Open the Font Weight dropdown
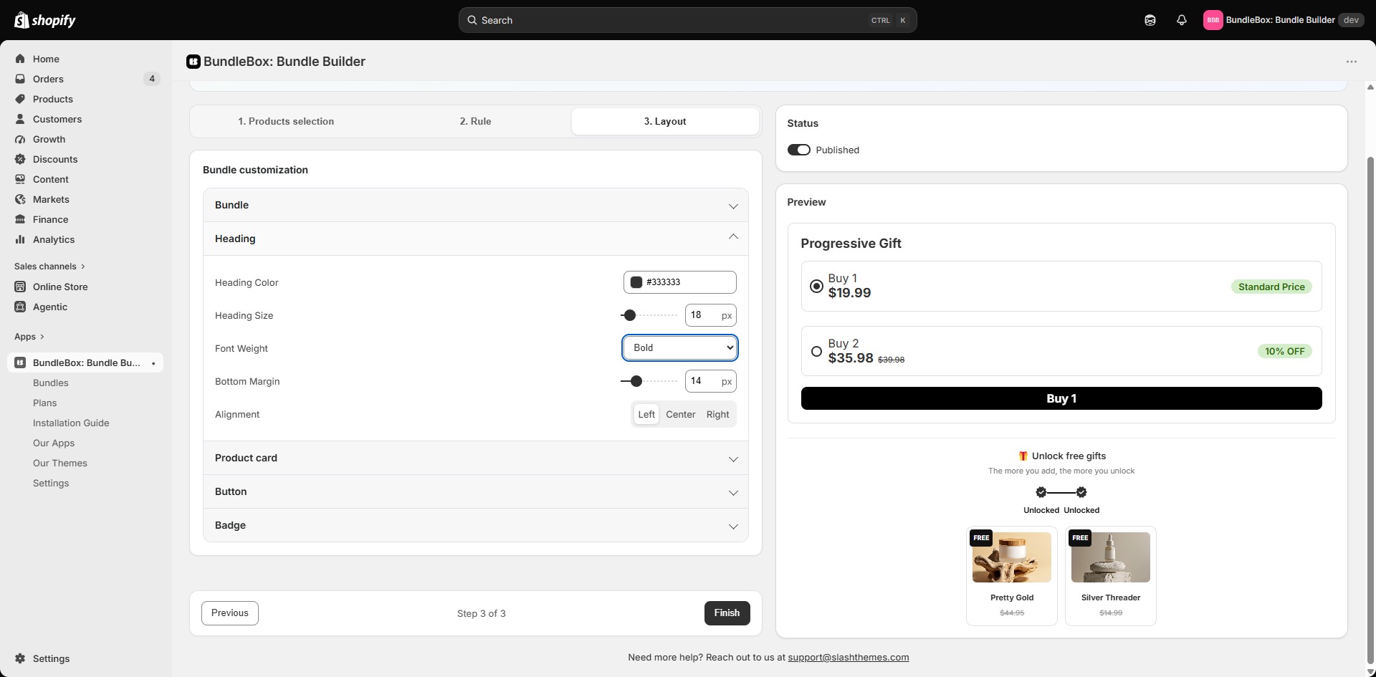1376x677 pixels. point(680,347)
